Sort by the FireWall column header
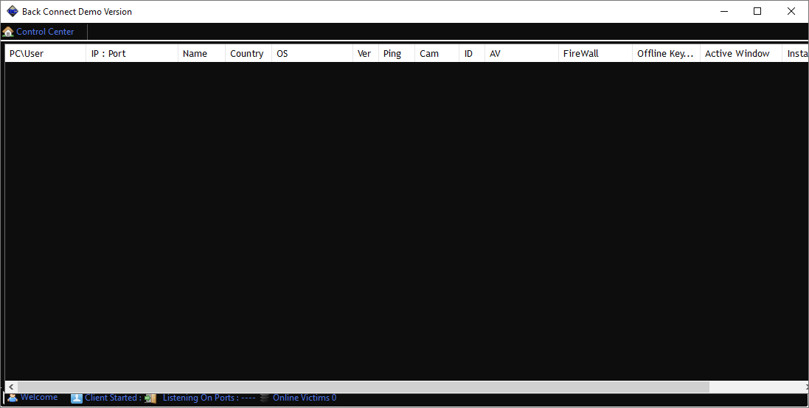Image resolution: width=809 pixels, height=408 pixels. point(594,53)
